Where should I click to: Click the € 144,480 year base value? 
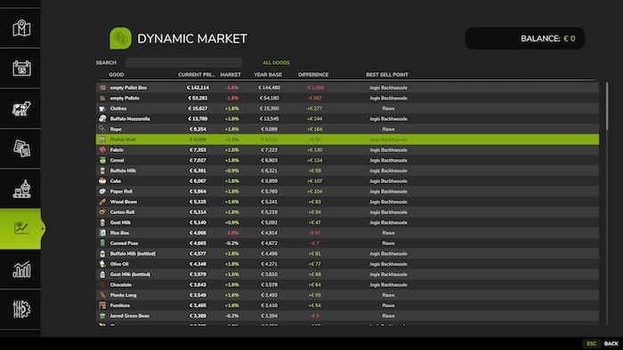coord(269,88)
